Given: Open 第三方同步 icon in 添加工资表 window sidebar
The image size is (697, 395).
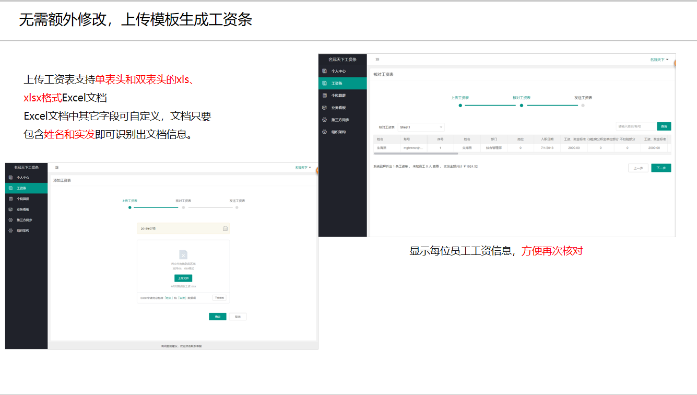Looking at the screenshot, I should 10,220.
